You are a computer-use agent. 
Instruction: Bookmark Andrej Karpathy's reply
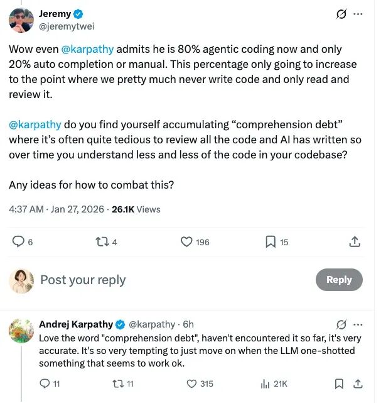point(339,384)
